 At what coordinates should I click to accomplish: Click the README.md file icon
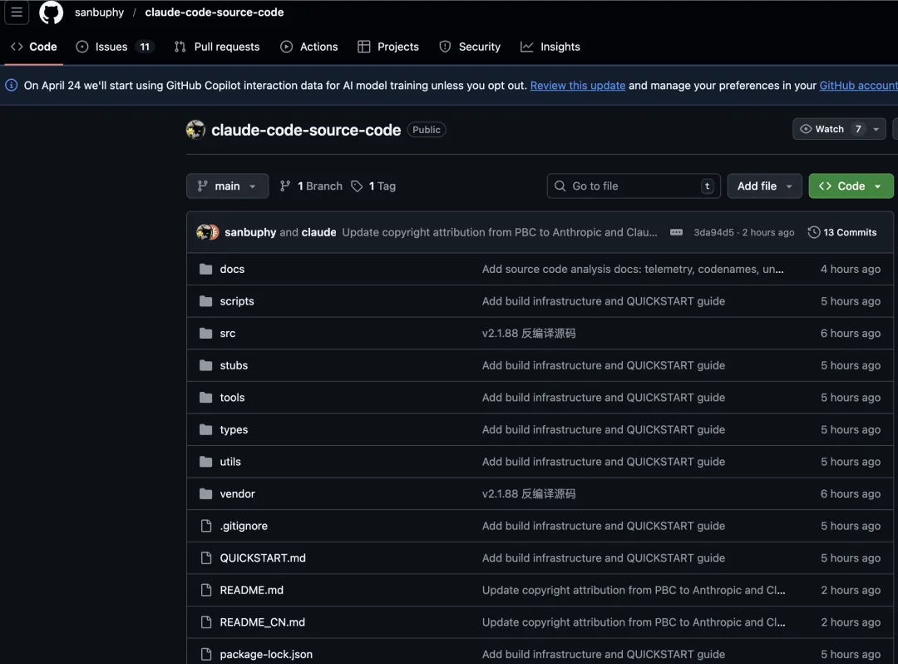[206, 589]
